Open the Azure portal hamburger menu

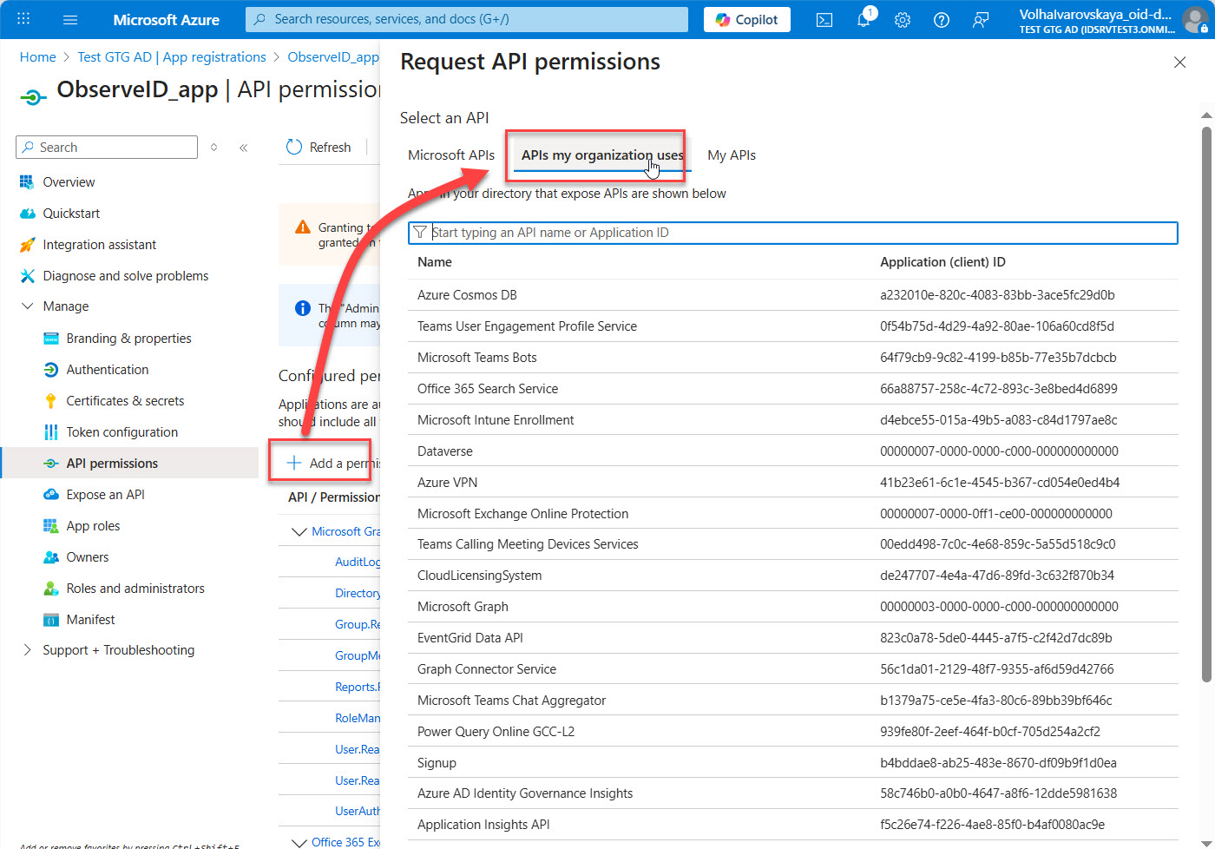point(70,19)
